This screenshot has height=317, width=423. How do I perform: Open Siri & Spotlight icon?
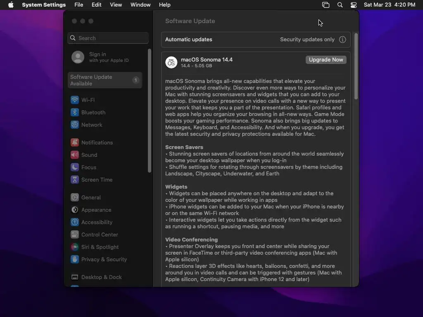click(x=75, y=247)
